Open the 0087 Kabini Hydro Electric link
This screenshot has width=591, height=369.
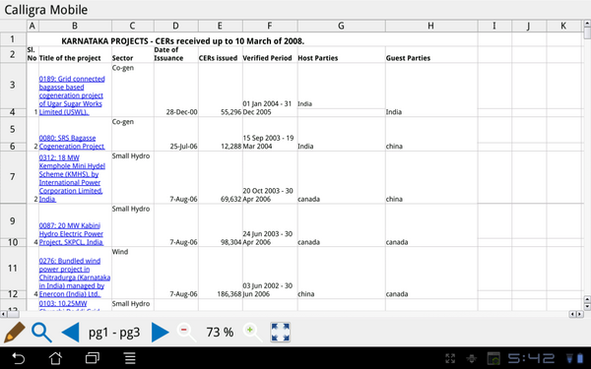click(71, 234)
